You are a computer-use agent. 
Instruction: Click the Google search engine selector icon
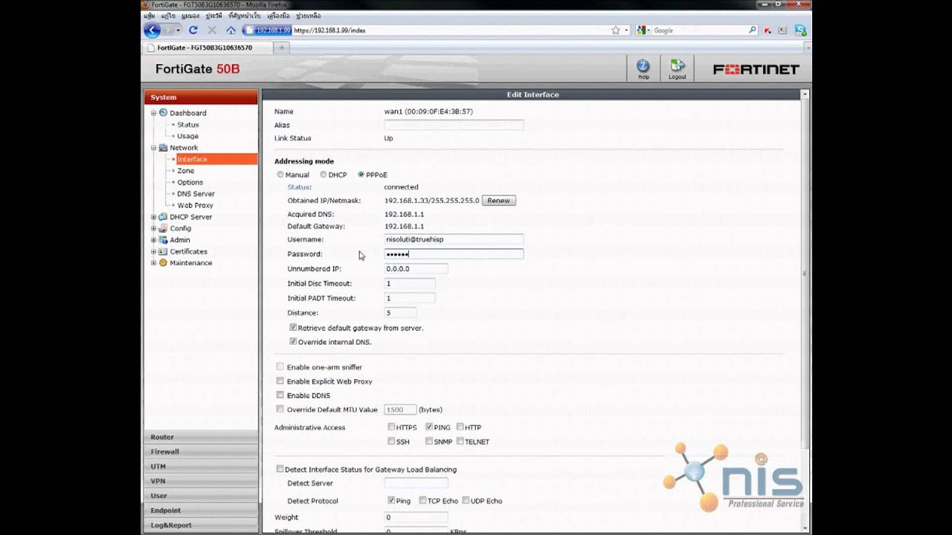click(641, 30)
